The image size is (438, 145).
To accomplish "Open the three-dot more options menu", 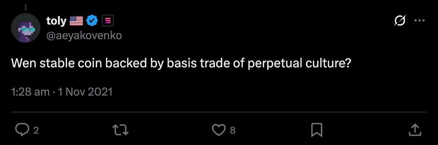I will 419,21.
